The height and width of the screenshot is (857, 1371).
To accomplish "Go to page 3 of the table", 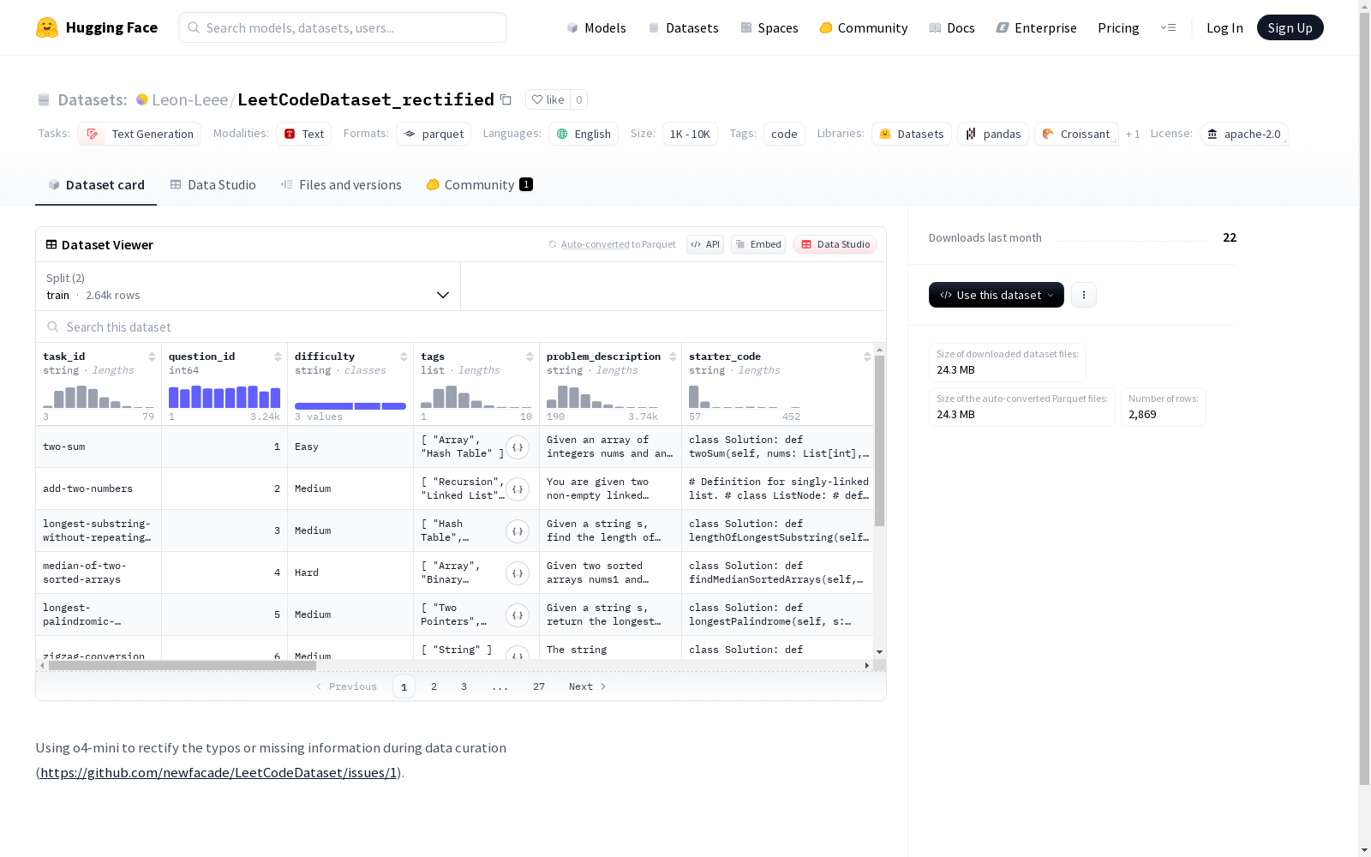I will coord(464,686).
